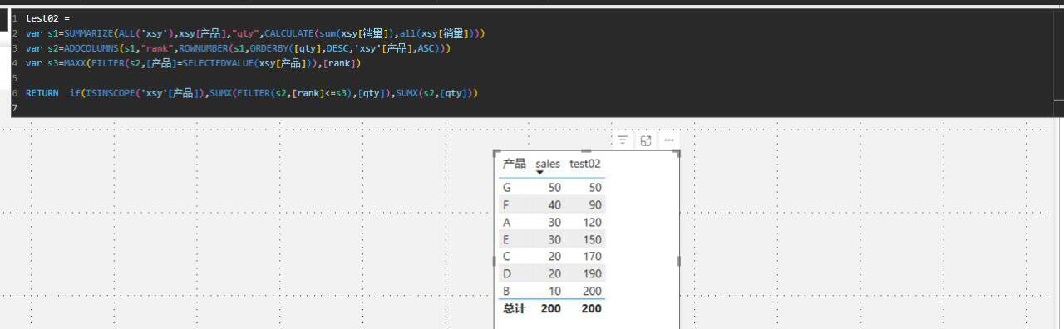
Task: Select the 产品 column header
Action: 515,164
